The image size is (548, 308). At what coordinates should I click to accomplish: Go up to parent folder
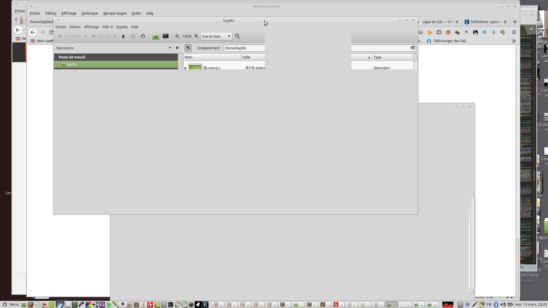(123, 37)
